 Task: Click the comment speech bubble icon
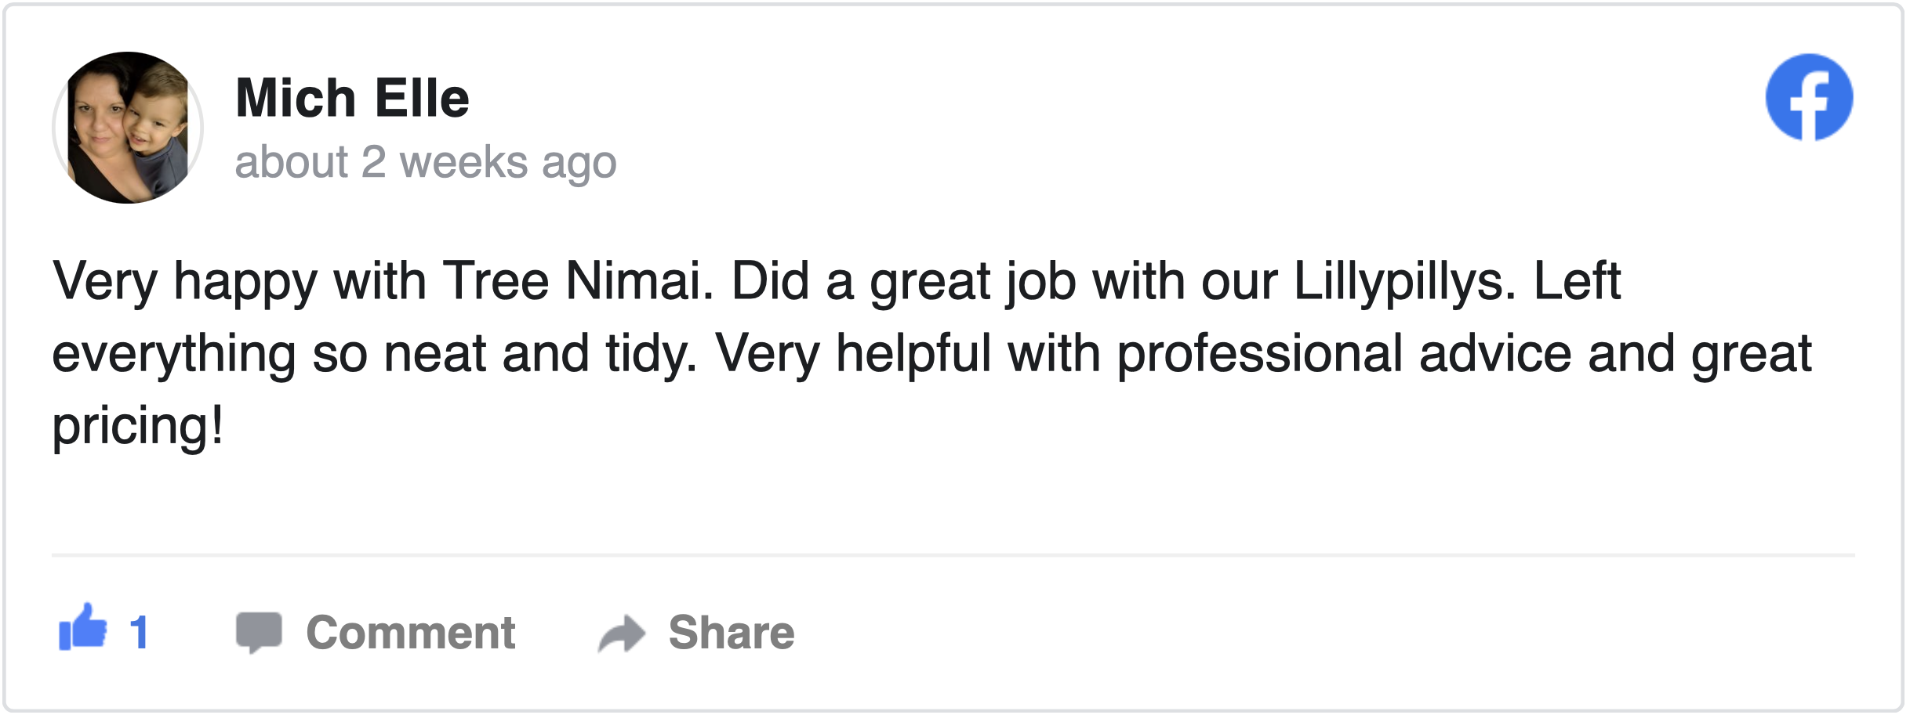(259, 632)
